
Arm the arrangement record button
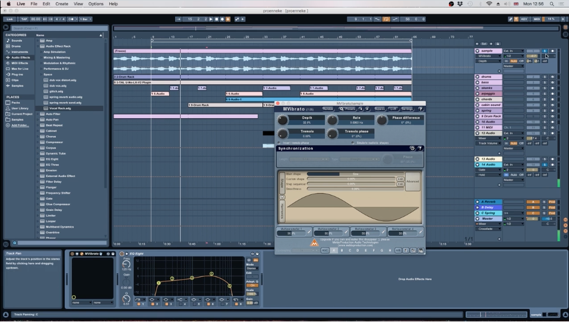point(223,19)
